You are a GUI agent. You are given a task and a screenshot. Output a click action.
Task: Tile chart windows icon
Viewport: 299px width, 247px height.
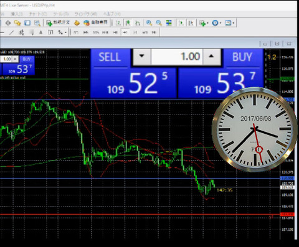tap(169, 22)
